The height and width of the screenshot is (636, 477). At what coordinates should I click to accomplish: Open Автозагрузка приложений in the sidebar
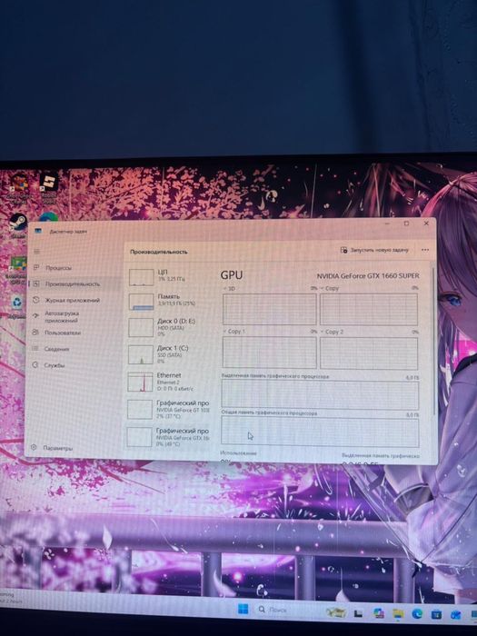[x=75, y=317]
